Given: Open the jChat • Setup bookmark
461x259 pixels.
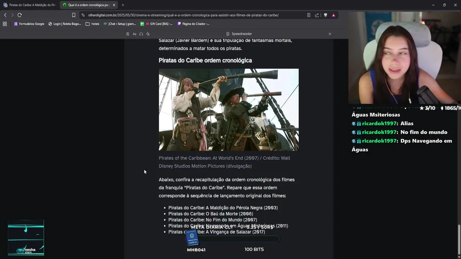Looking at the screenshot, I should tap(120, 24).
